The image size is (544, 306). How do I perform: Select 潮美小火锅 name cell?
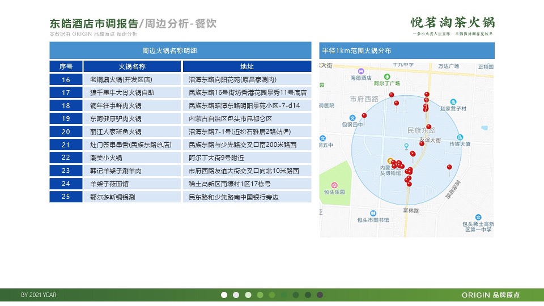132,158
